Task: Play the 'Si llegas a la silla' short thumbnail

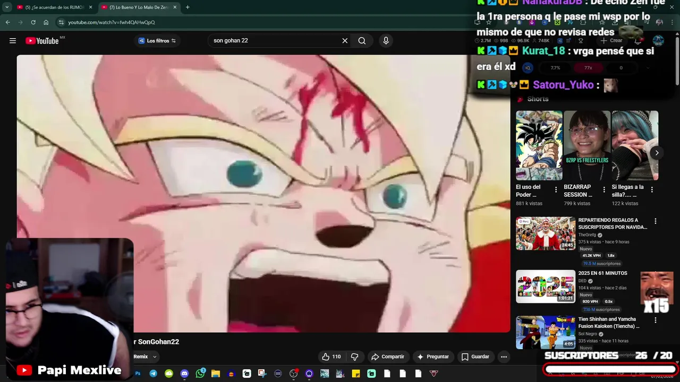Action: pyautogui.click(x=635, y=145)
